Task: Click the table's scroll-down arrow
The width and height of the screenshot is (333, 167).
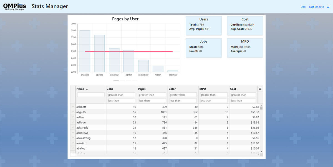Action: tap(261, 152)
